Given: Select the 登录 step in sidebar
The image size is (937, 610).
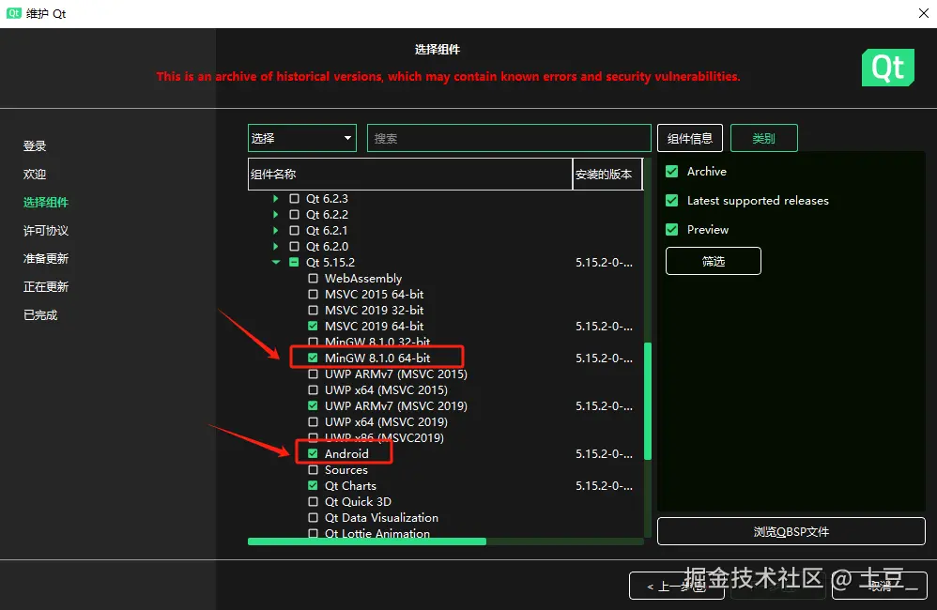Looking at the screenshot, I should click(x=35, y=145).
